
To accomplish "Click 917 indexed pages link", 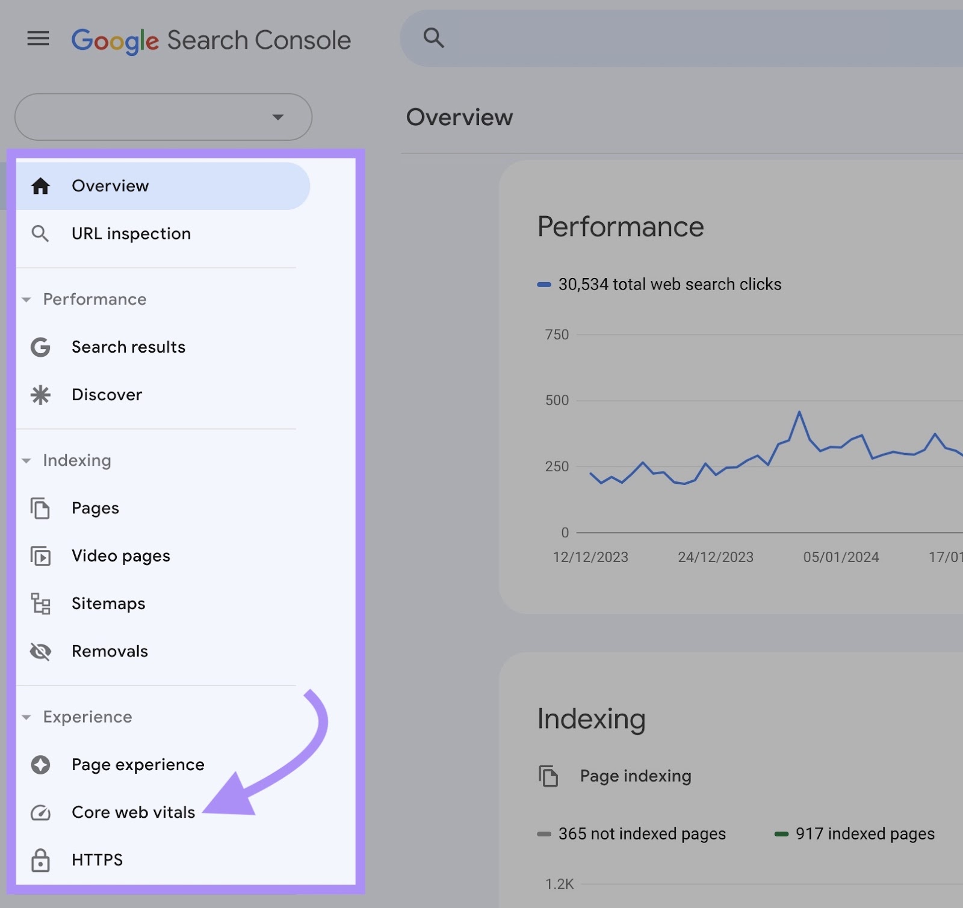I will coord(864,833).
